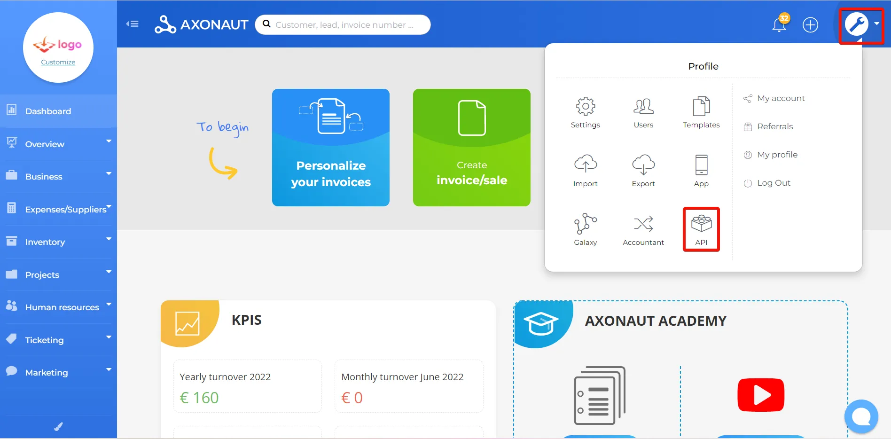The height and width of the screenshot is (439, 891).
Task: Click the Axonaut logo in header
Action: click(201, 24)
